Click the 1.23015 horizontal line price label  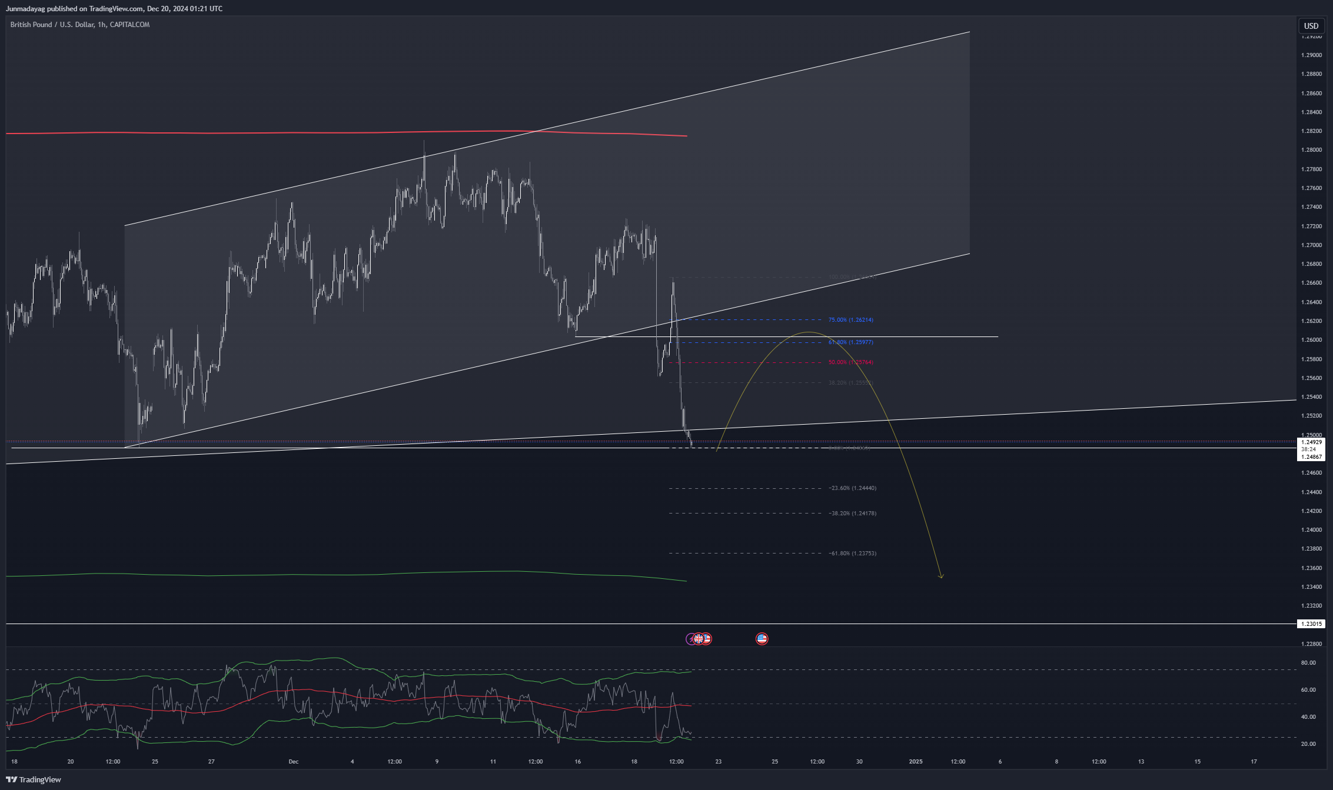point(1311,624)
